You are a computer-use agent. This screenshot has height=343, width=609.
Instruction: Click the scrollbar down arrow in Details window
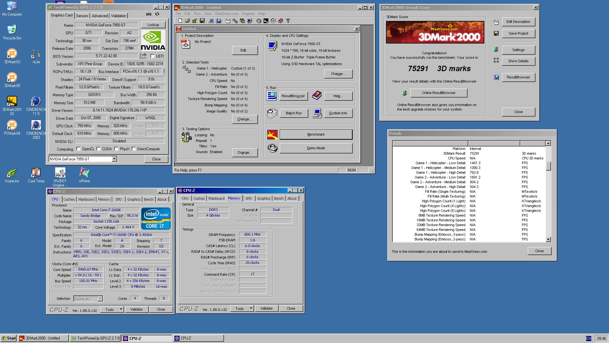click(x=548, y=239)
